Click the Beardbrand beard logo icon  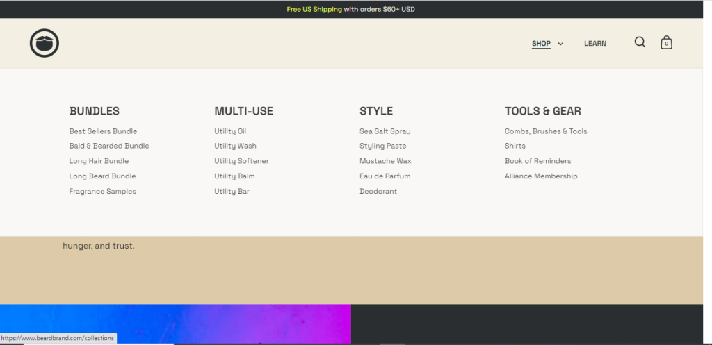coord(44,43)
